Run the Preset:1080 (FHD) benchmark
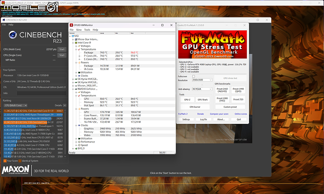324x194 pixels. [222, 100]
